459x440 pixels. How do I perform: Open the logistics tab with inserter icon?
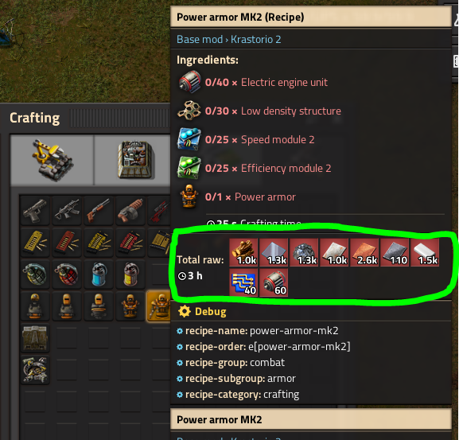[x=53, y=160]
